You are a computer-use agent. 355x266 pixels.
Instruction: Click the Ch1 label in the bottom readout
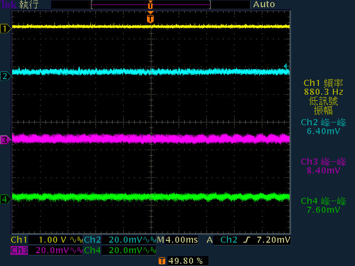pos(19,240)
